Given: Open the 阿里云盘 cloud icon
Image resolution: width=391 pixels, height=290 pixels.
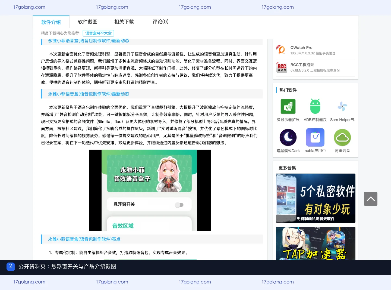Looking at the screenshot, I should pos(342,137).
